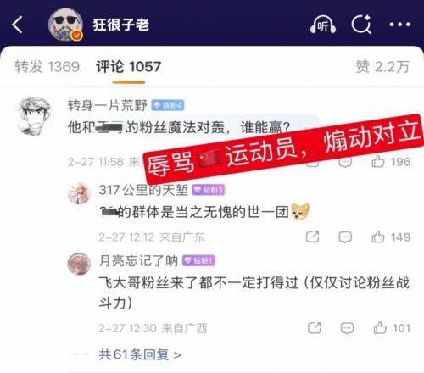
Task: Open the three-dot more options menu
Action: click(x=400, y=25)
